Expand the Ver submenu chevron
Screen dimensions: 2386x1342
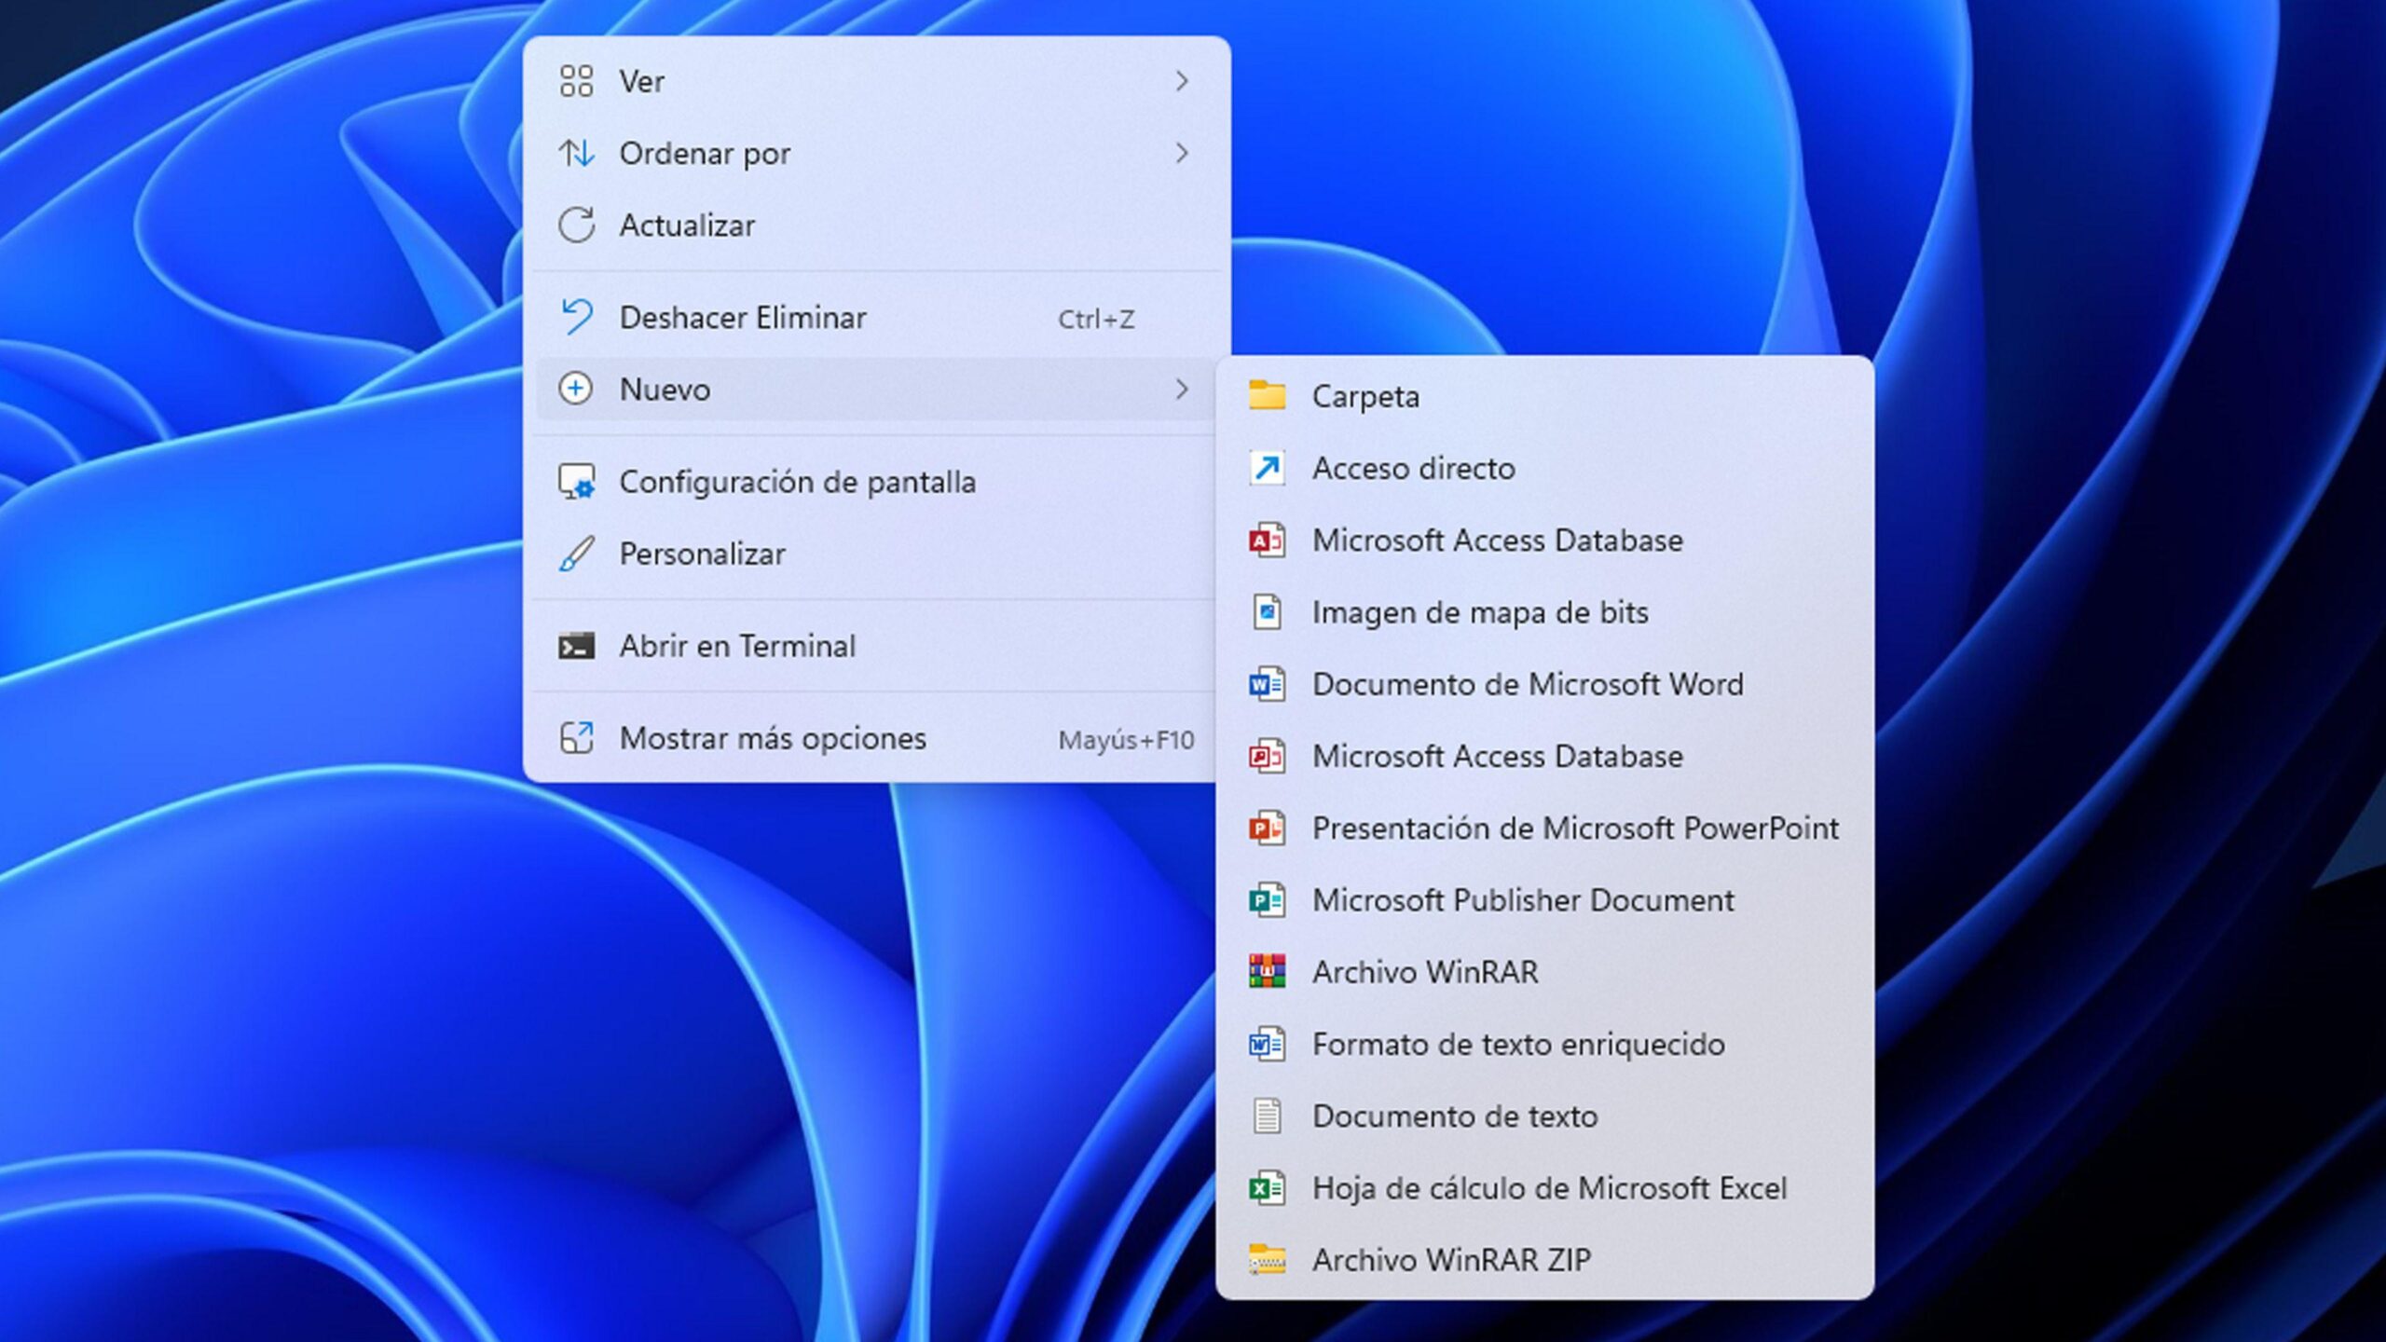(1182, 81)
